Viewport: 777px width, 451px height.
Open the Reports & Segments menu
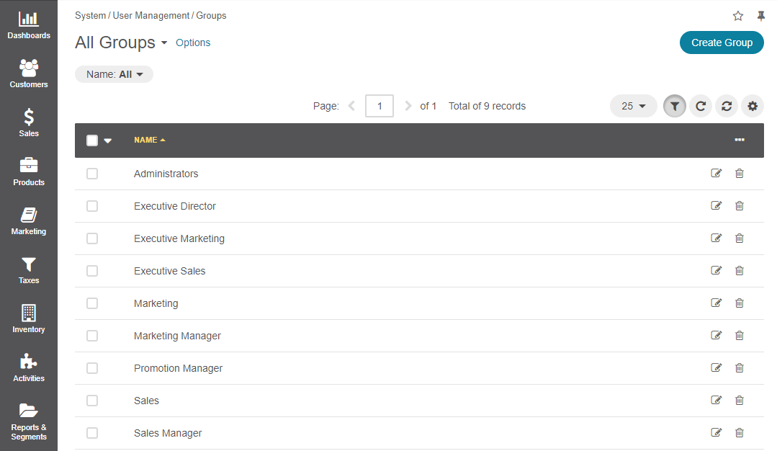pyautogui.click(x=29, y=421)
